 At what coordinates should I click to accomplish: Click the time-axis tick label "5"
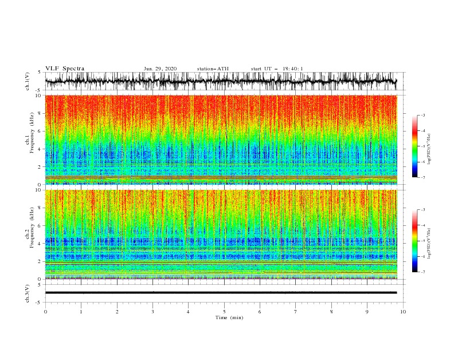coord(224,312)
